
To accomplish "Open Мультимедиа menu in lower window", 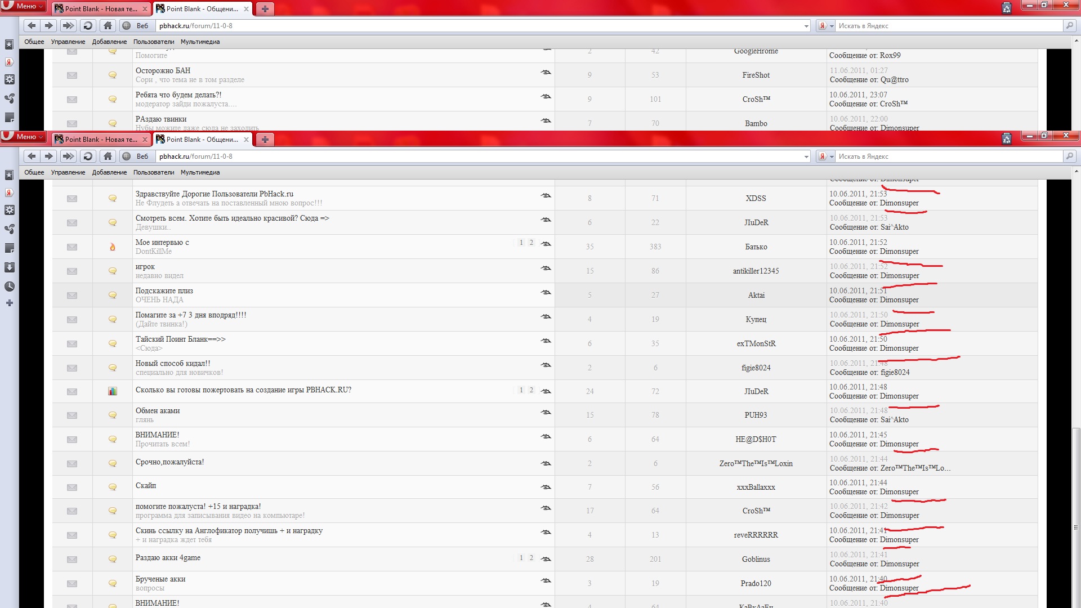I will [x=200, y=172].
